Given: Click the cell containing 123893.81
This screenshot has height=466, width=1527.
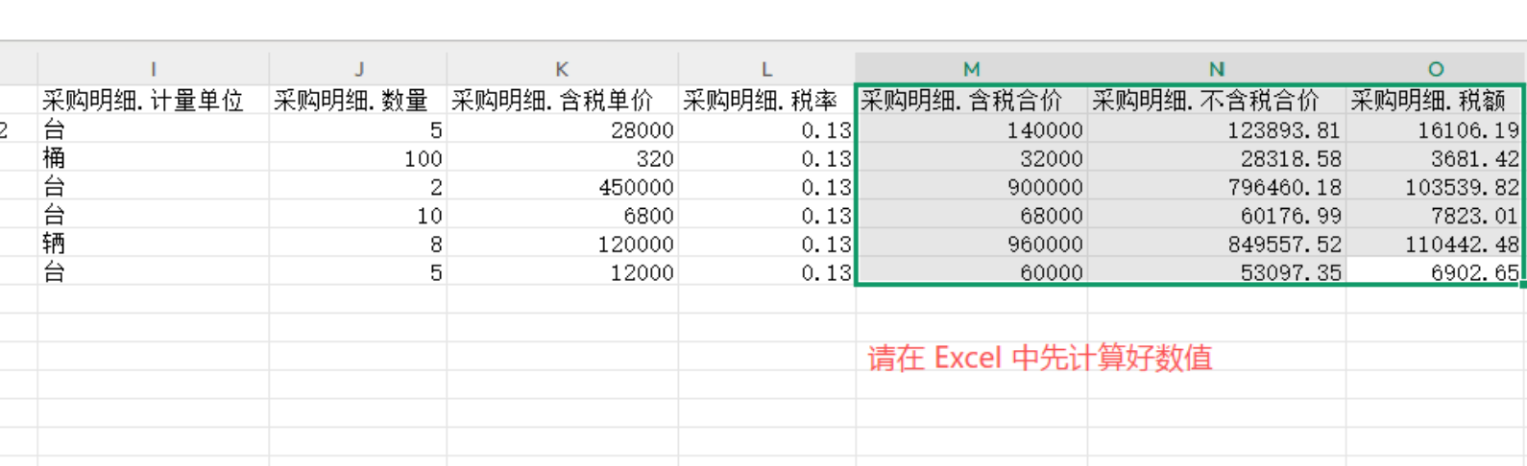Looking at the screenshot, I should [x=1216, y=129].
